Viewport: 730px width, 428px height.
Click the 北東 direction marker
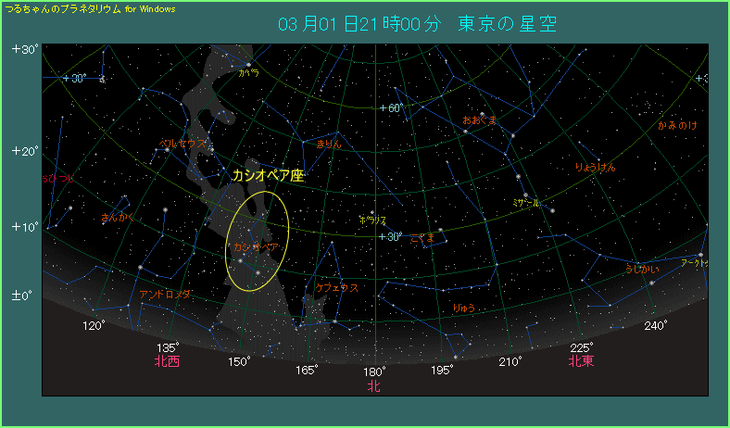point(581,361)
